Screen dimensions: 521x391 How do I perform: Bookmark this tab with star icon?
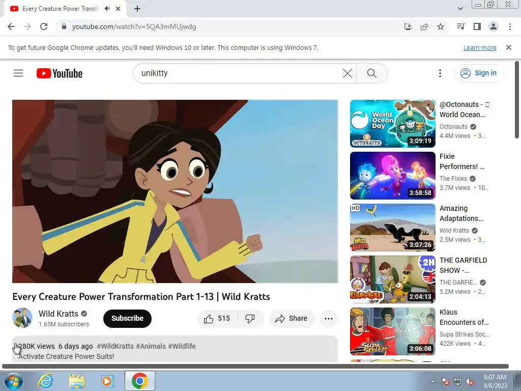[441, 26]
